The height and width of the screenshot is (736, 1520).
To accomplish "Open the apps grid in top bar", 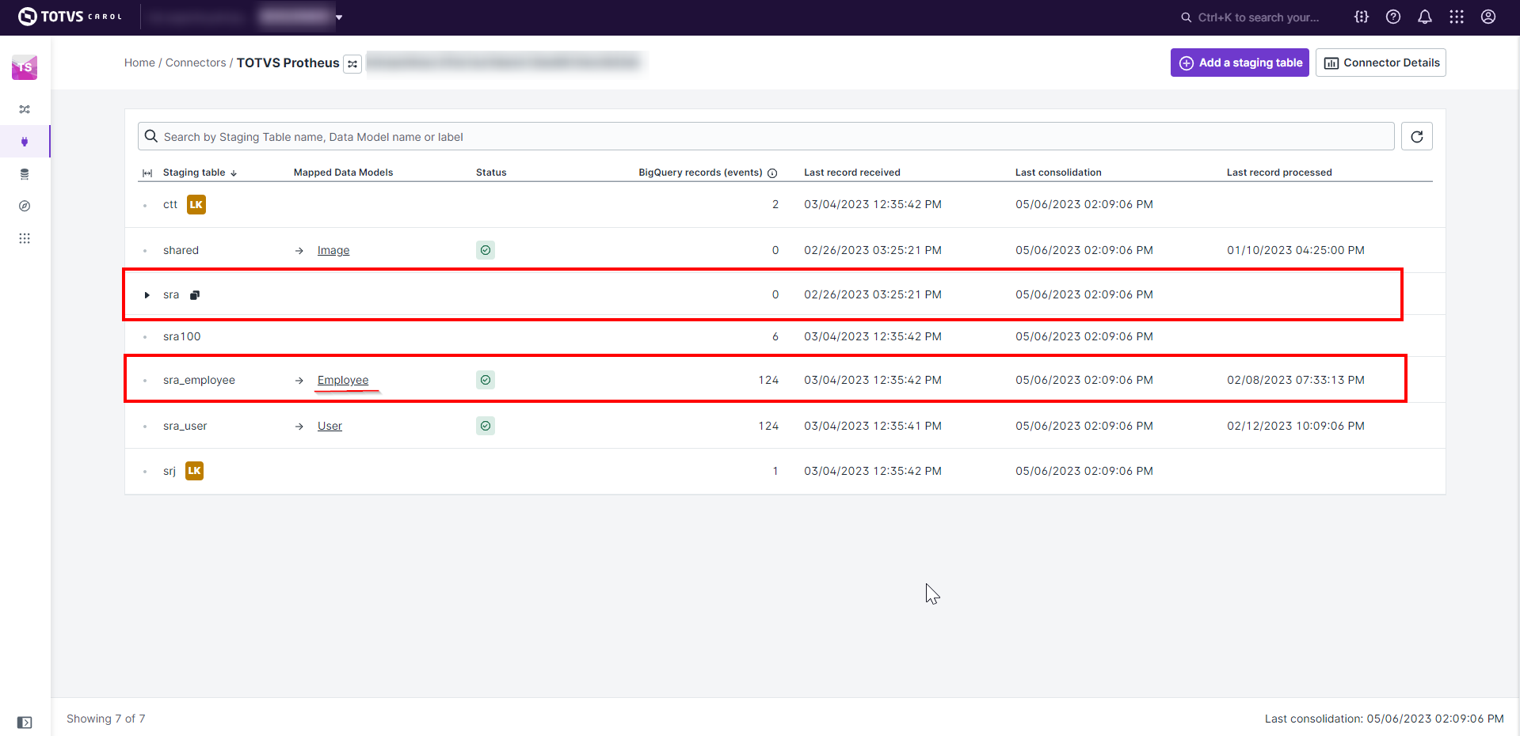I will click(1456, 17).
